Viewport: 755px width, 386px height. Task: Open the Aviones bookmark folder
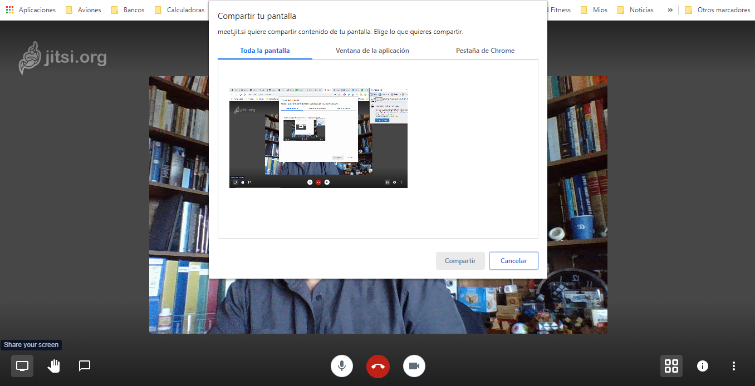84,10
